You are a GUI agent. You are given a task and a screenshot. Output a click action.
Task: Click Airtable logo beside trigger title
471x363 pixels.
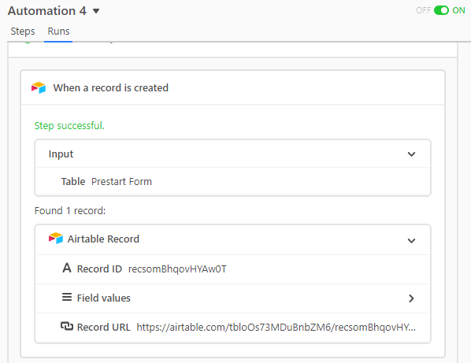tap(39, 87)
